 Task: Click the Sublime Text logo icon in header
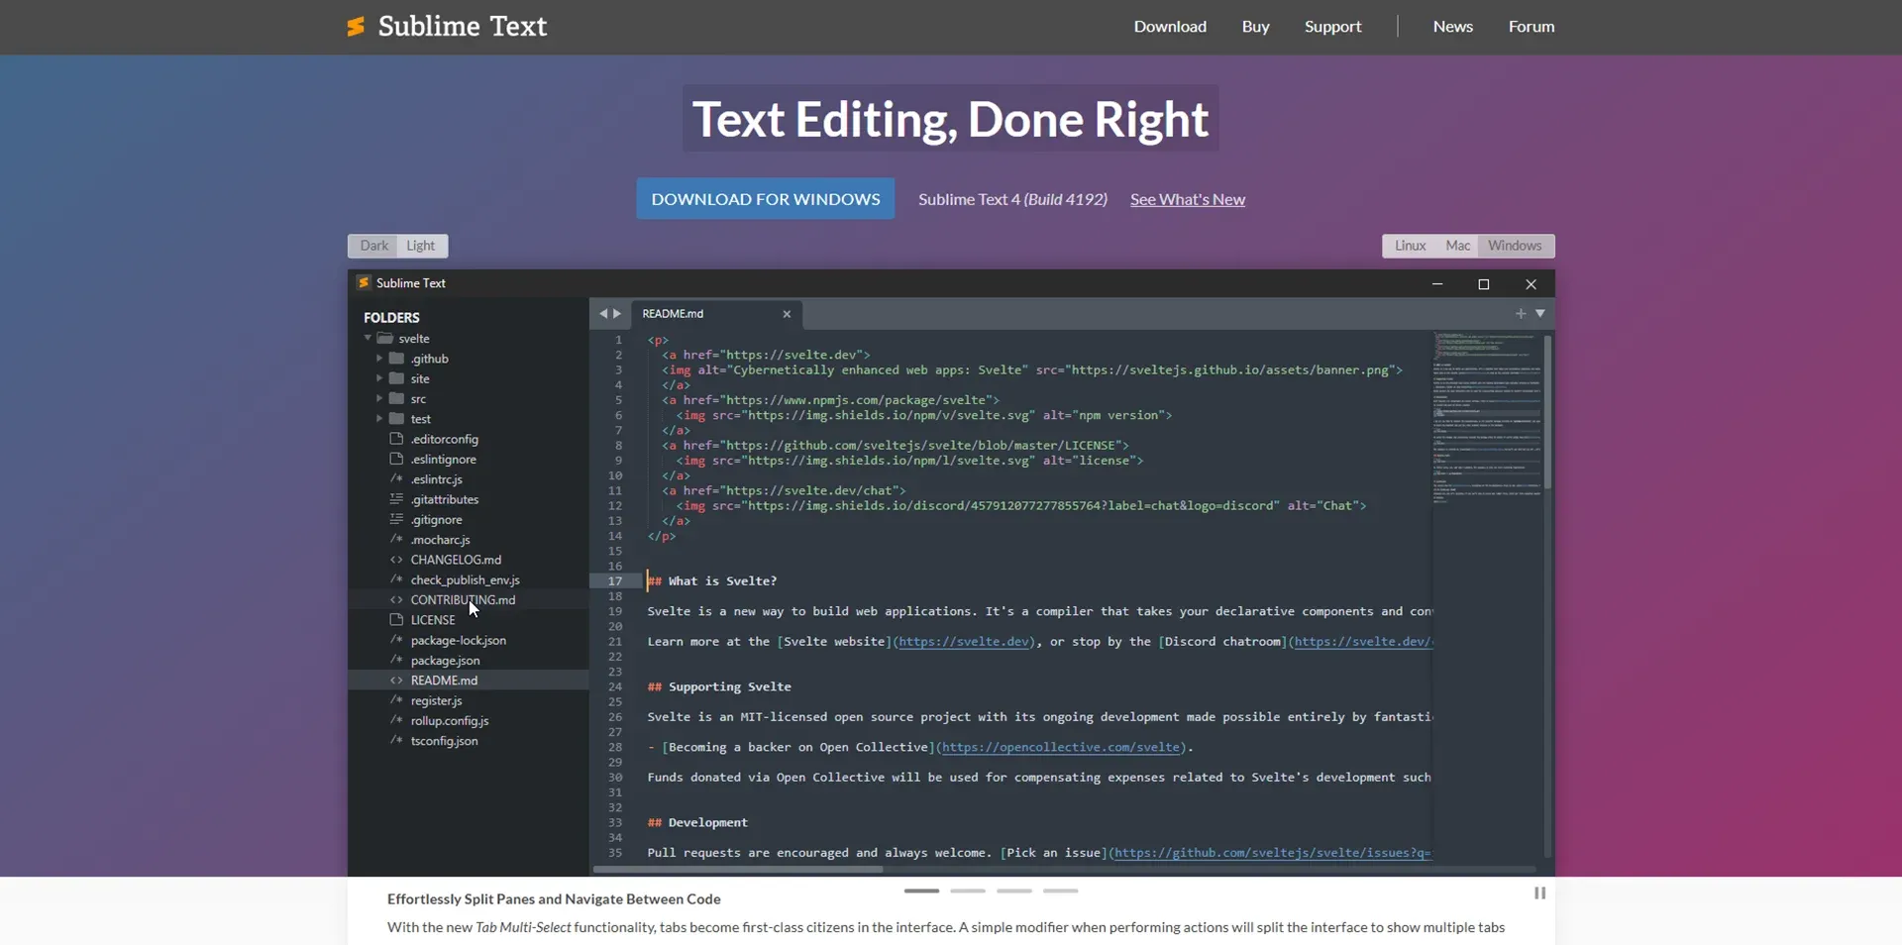coord(356,27)
